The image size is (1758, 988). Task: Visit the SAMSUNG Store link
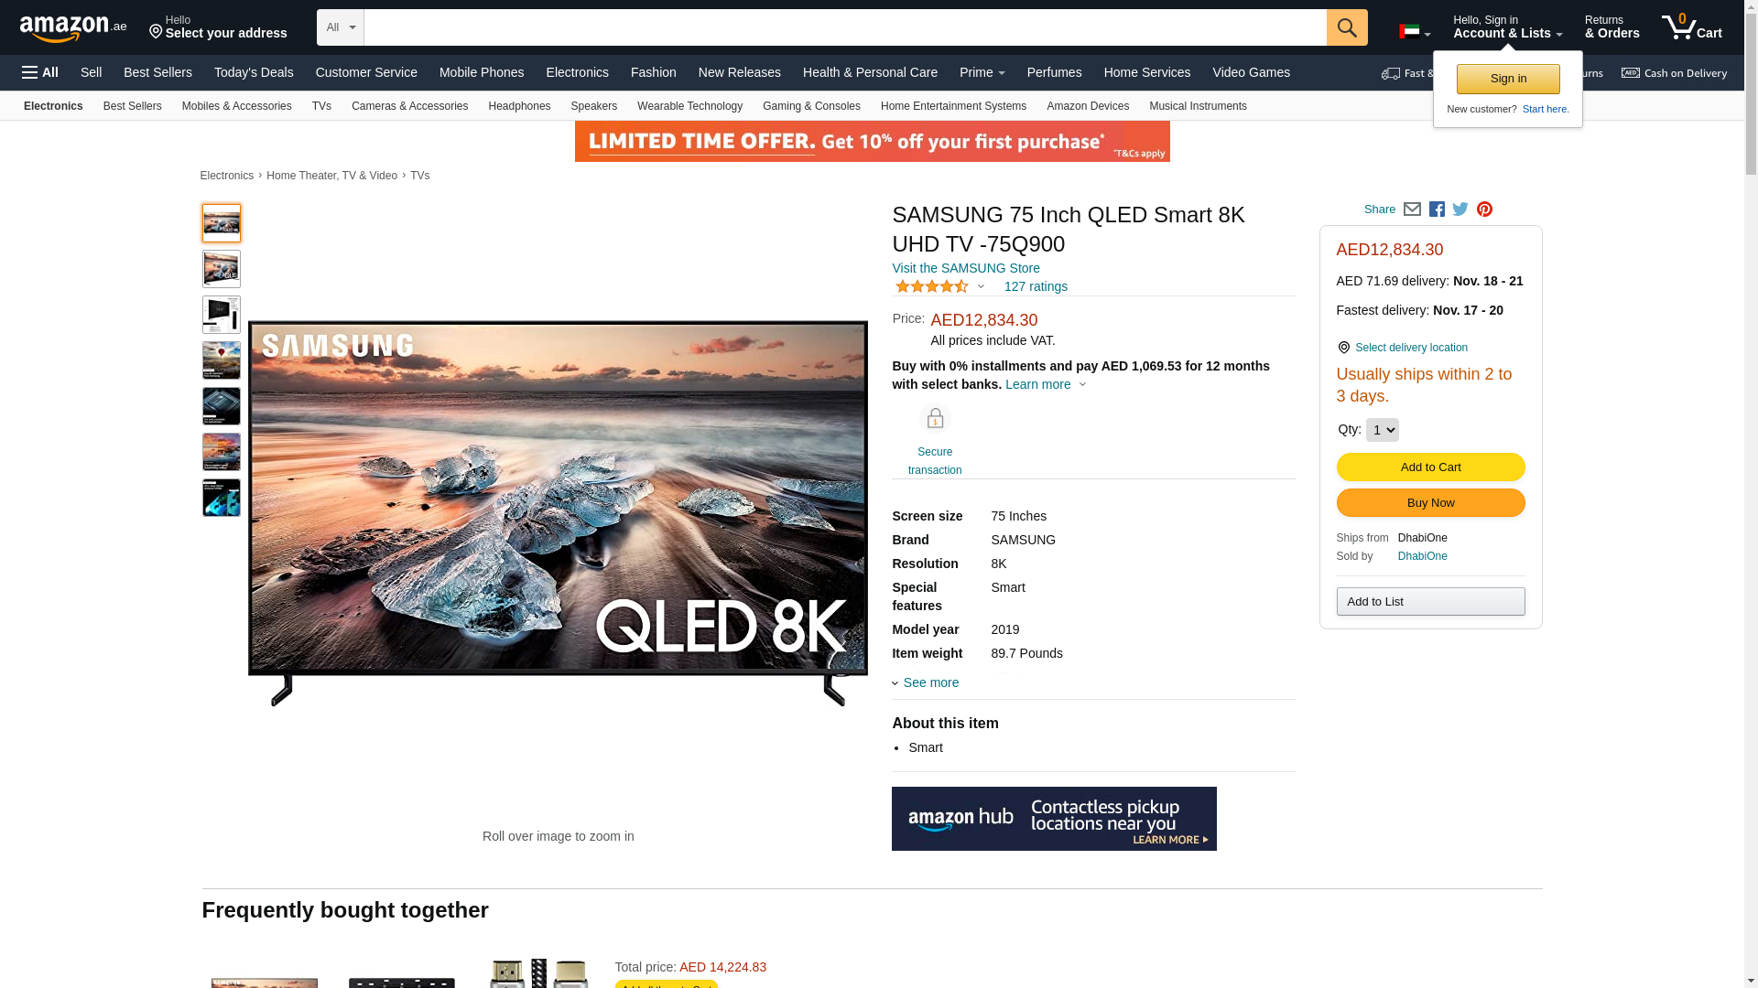(x=966, y=268)
